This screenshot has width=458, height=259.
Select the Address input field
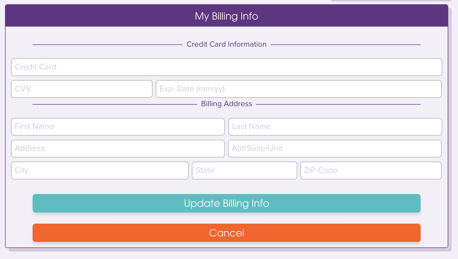tap(118, 149)
